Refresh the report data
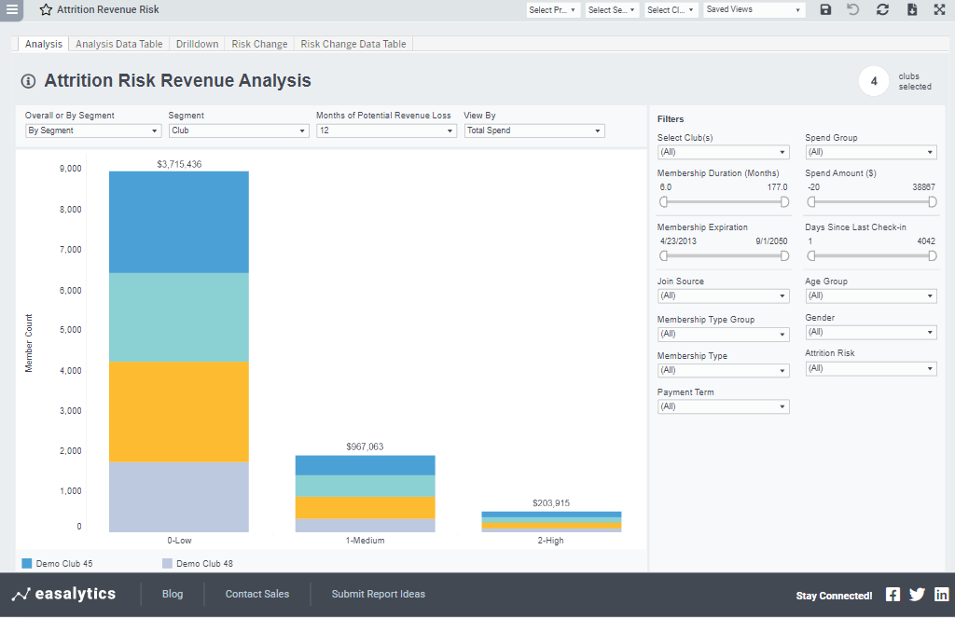 (x=882, y=9)
